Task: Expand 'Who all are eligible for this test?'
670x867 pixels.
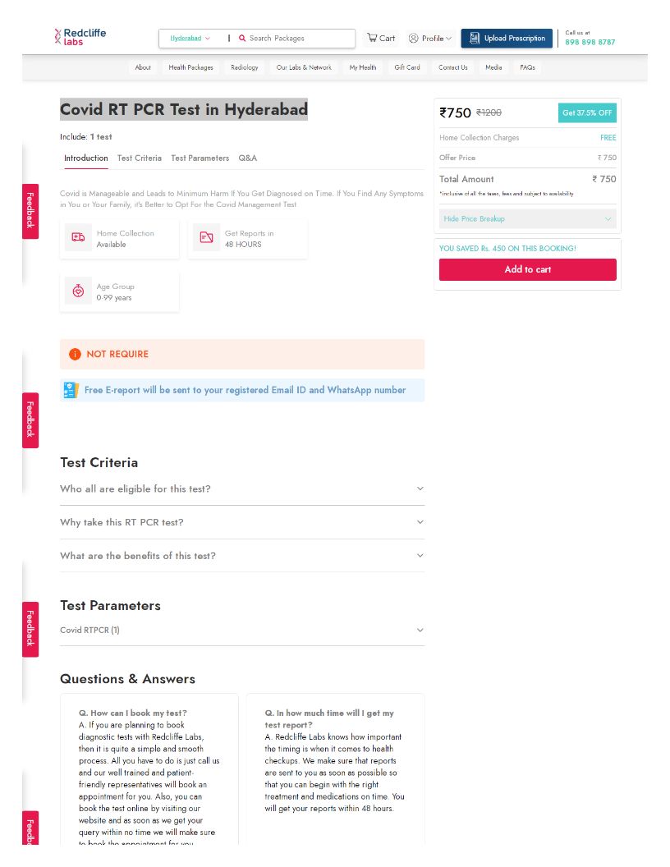Action: point(420,489)
